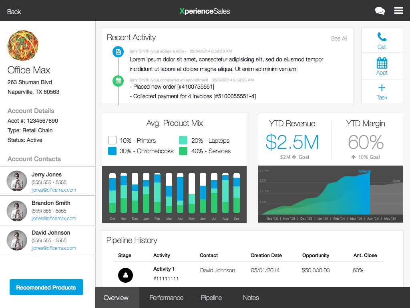Click the 10% Goal up arrow
Viewport: 410px width, 308px height.
[354, 157]
